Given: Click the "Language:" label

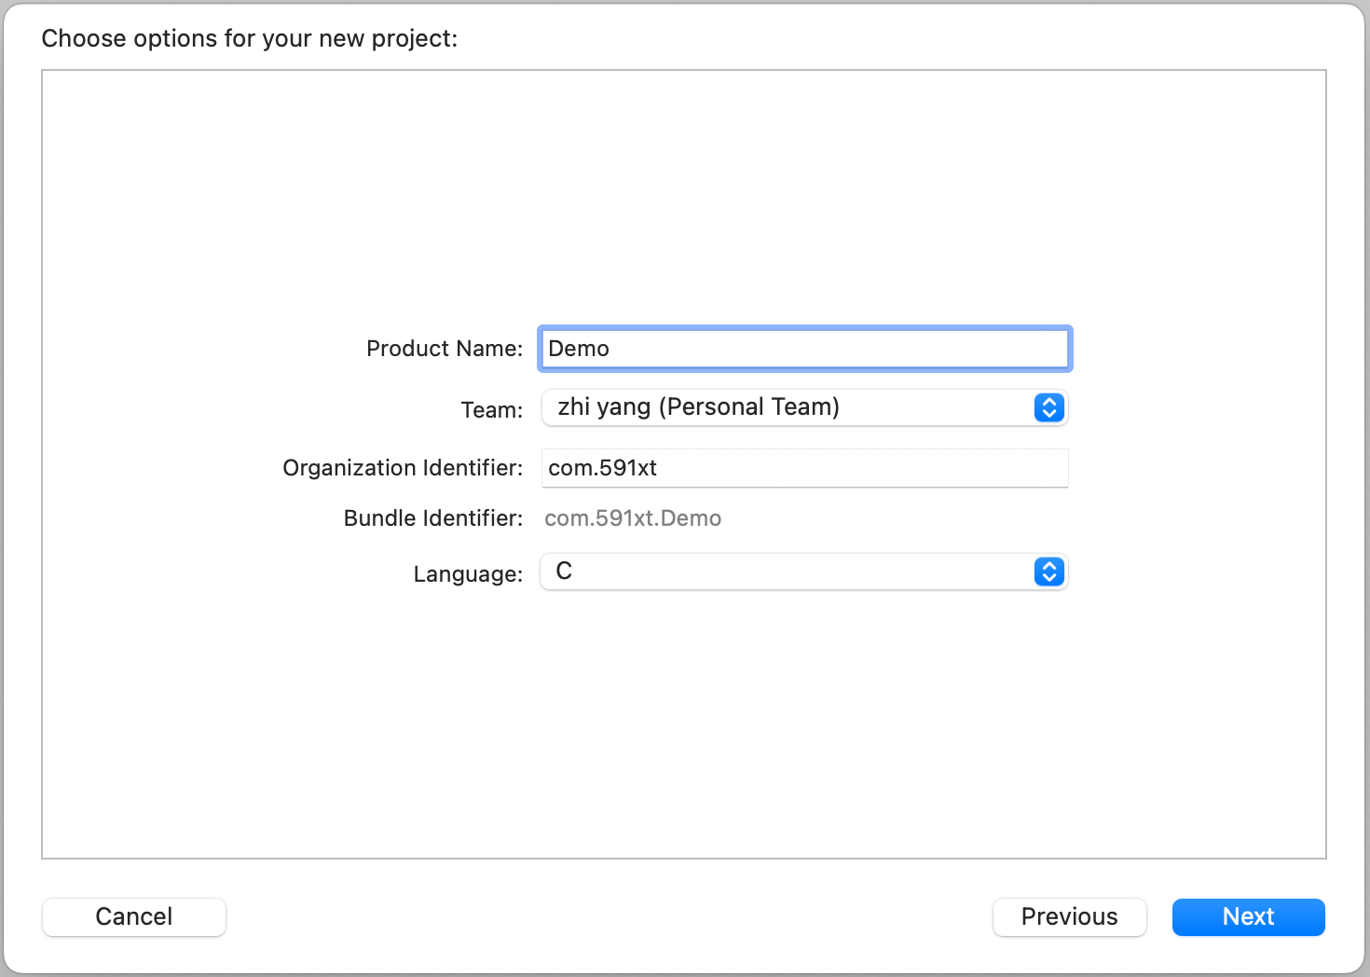Looking at the screenshot, I should pos(468,574).
